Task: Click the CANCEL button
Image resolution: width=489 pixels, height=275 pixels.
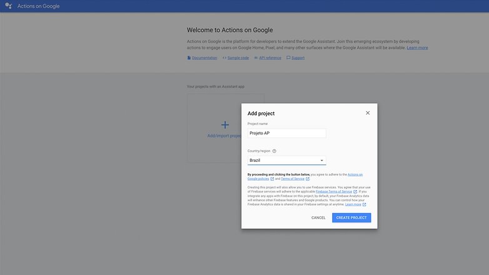Action: (x=318, y=217)
